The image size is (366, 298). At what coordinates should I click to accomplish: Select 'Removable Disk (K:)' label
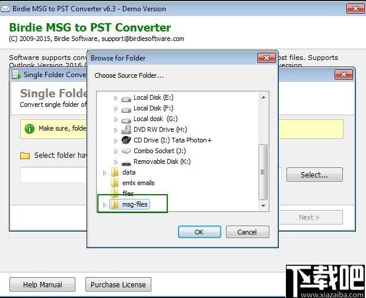162,161
